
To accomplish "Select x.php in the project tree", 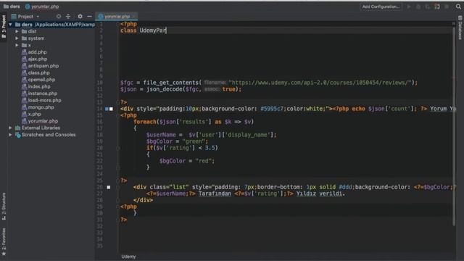I will (34, 114).
